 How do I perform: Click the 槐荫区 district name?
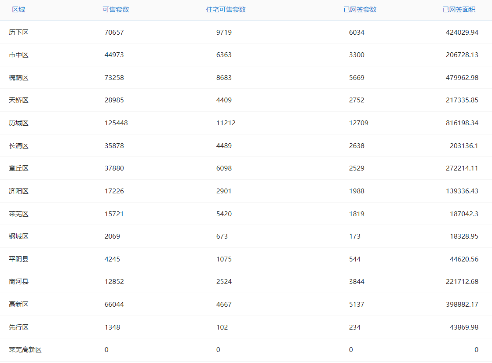tap(18, 78)
